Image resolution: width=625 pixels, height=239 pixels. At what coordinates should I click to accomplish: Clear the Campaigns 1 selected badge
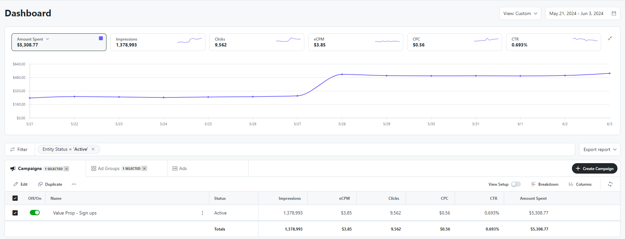[66, 169]
